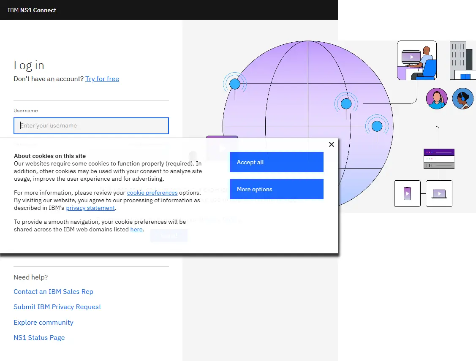
Task: Focus the username input field
Action: pos(91,125)
